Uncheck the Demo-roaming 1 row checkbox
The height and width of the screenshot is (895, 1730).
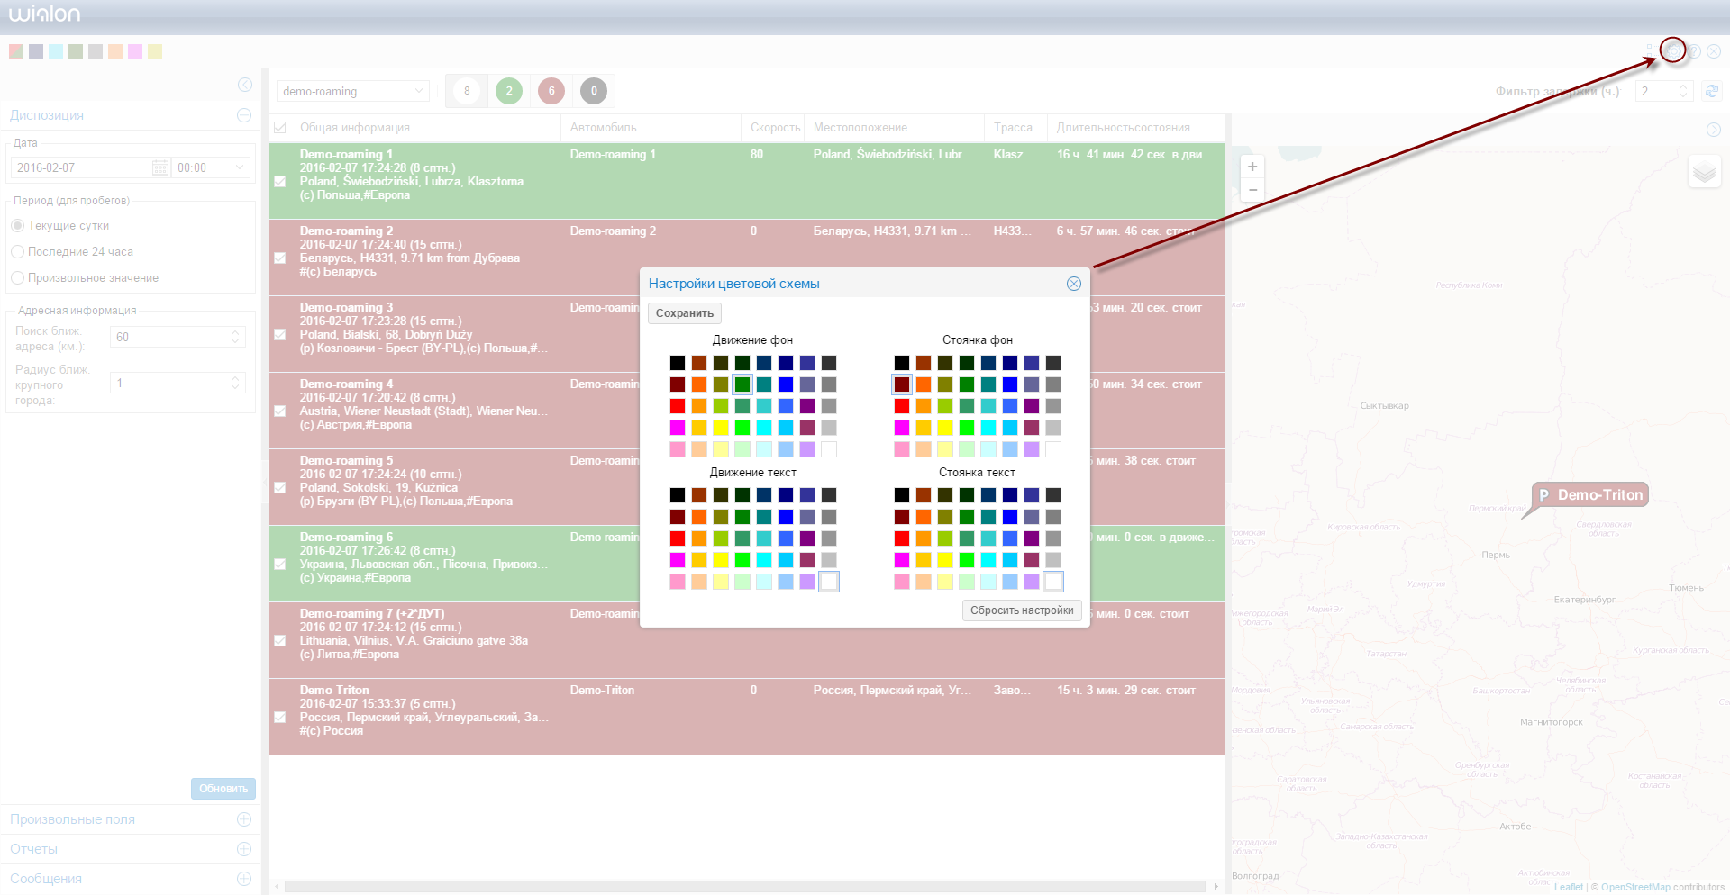point(280,181)
